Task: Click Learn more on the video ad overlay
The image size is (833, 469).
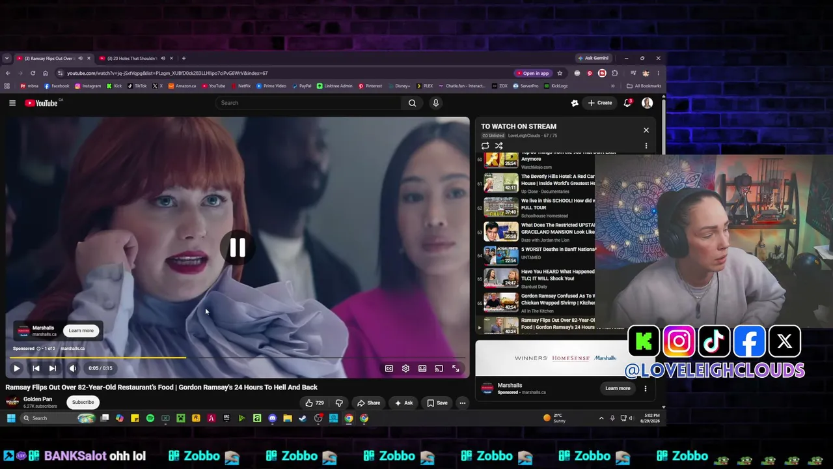Action: point(81,331)
